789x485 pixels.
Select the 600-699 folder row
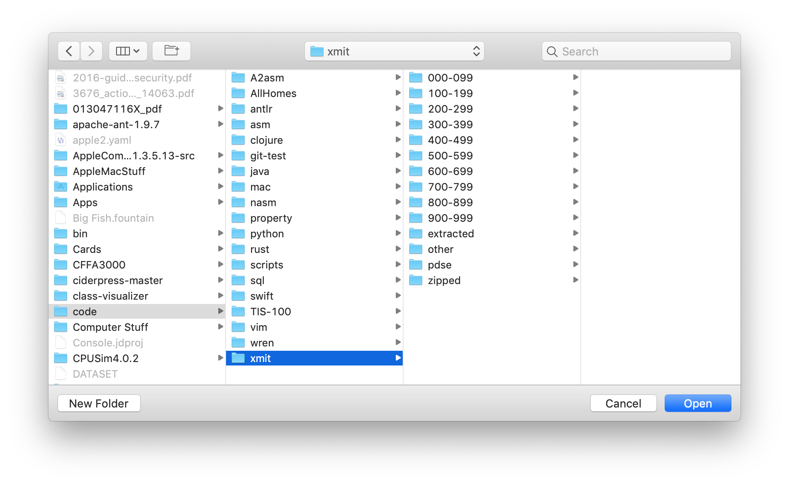(x=492, y=171)
